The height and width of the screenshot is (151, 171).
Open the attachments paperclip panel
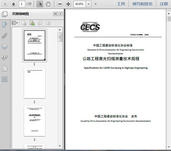pos(5,36)
